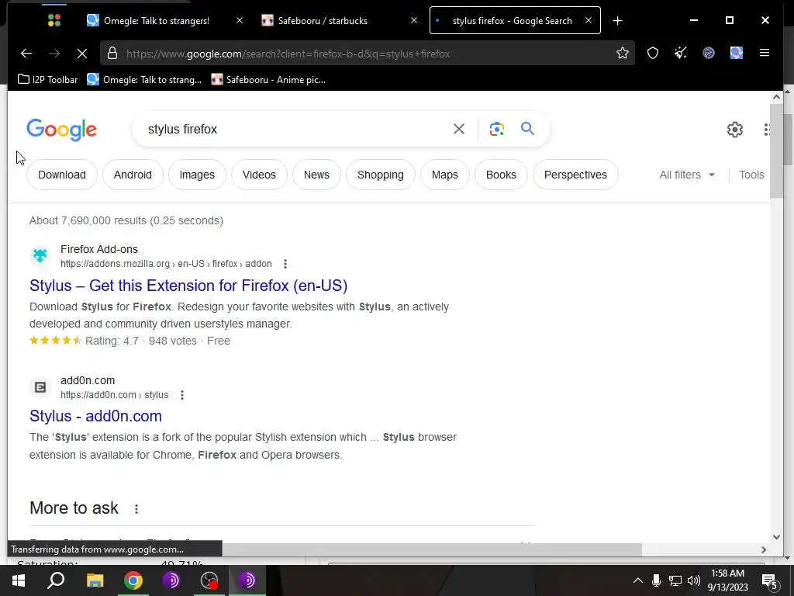This screenshot has height=596, width=794.
Task: Click the Google logo
Action: click(x=62, y=130)
